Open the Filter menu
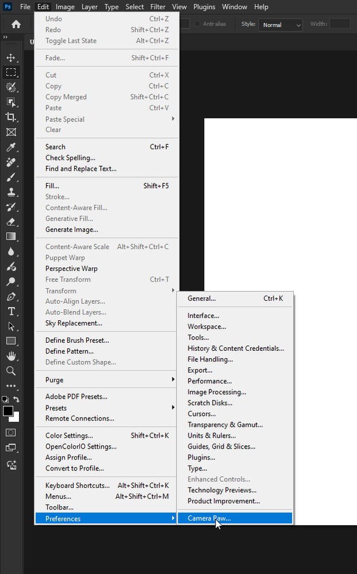 click(x=158, y=6)
